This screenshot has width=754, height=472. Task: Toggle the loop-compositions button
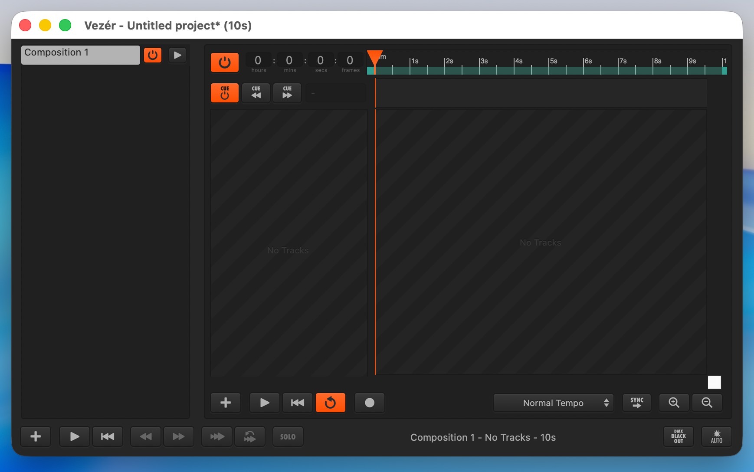click(250, 436)
